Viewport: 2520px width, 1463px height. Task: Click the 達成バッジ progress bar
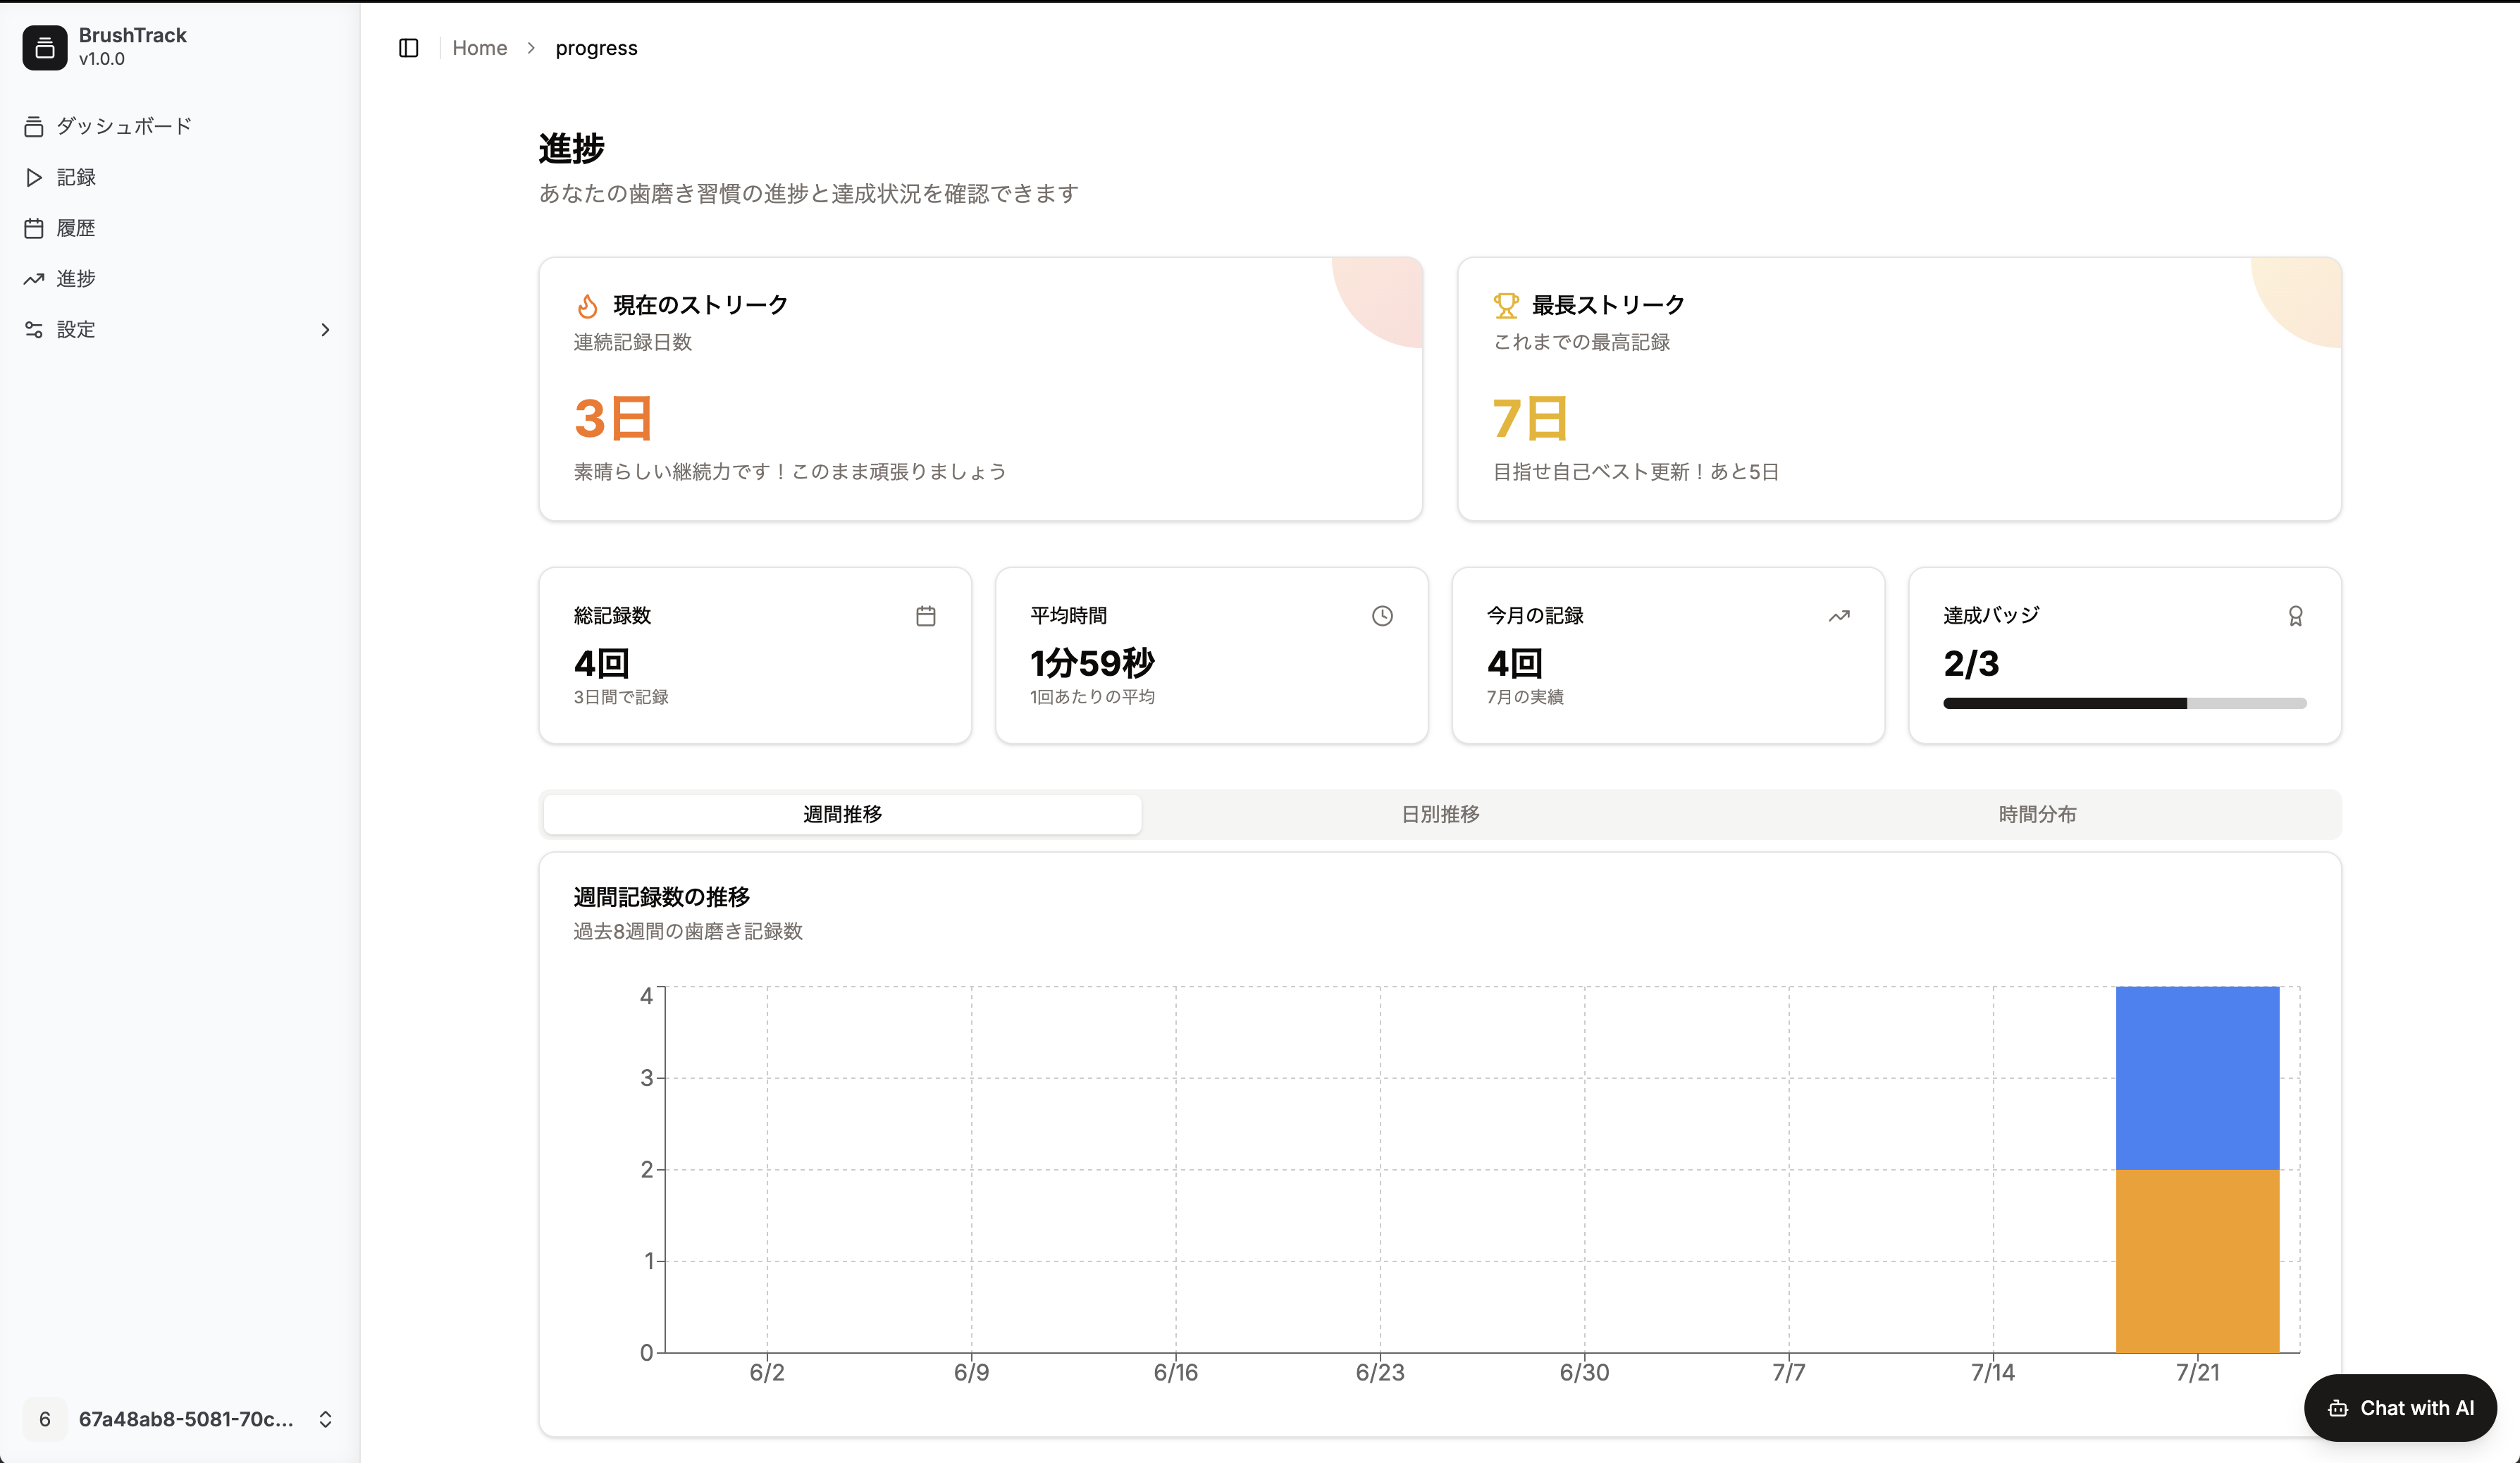click(2124, 703)
